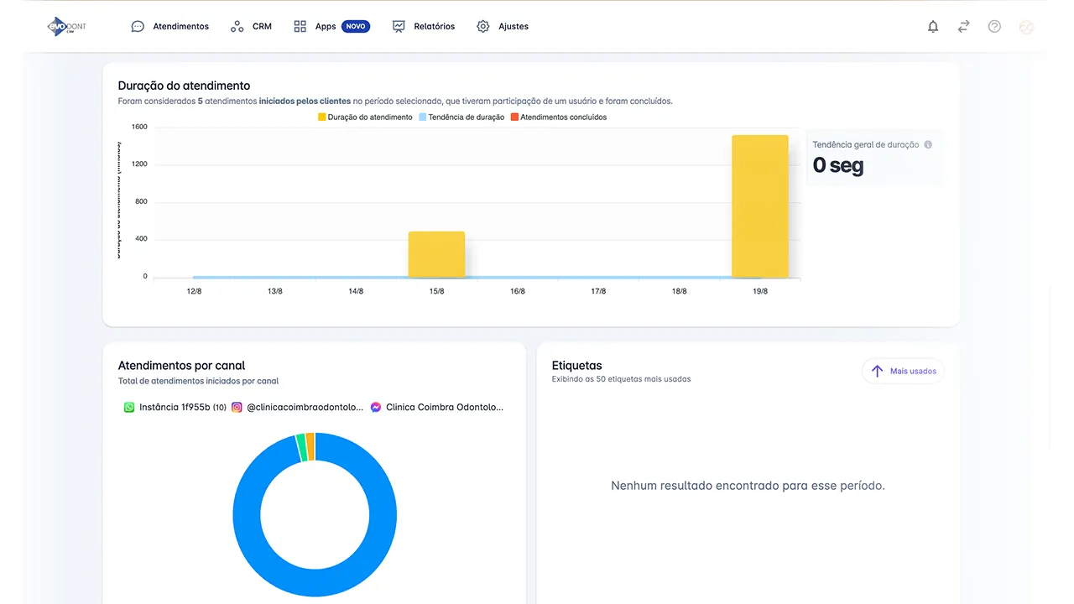The image size is (1074, 604).
Task: Click the faded user avatar icon
Action: coord(1025,27)
